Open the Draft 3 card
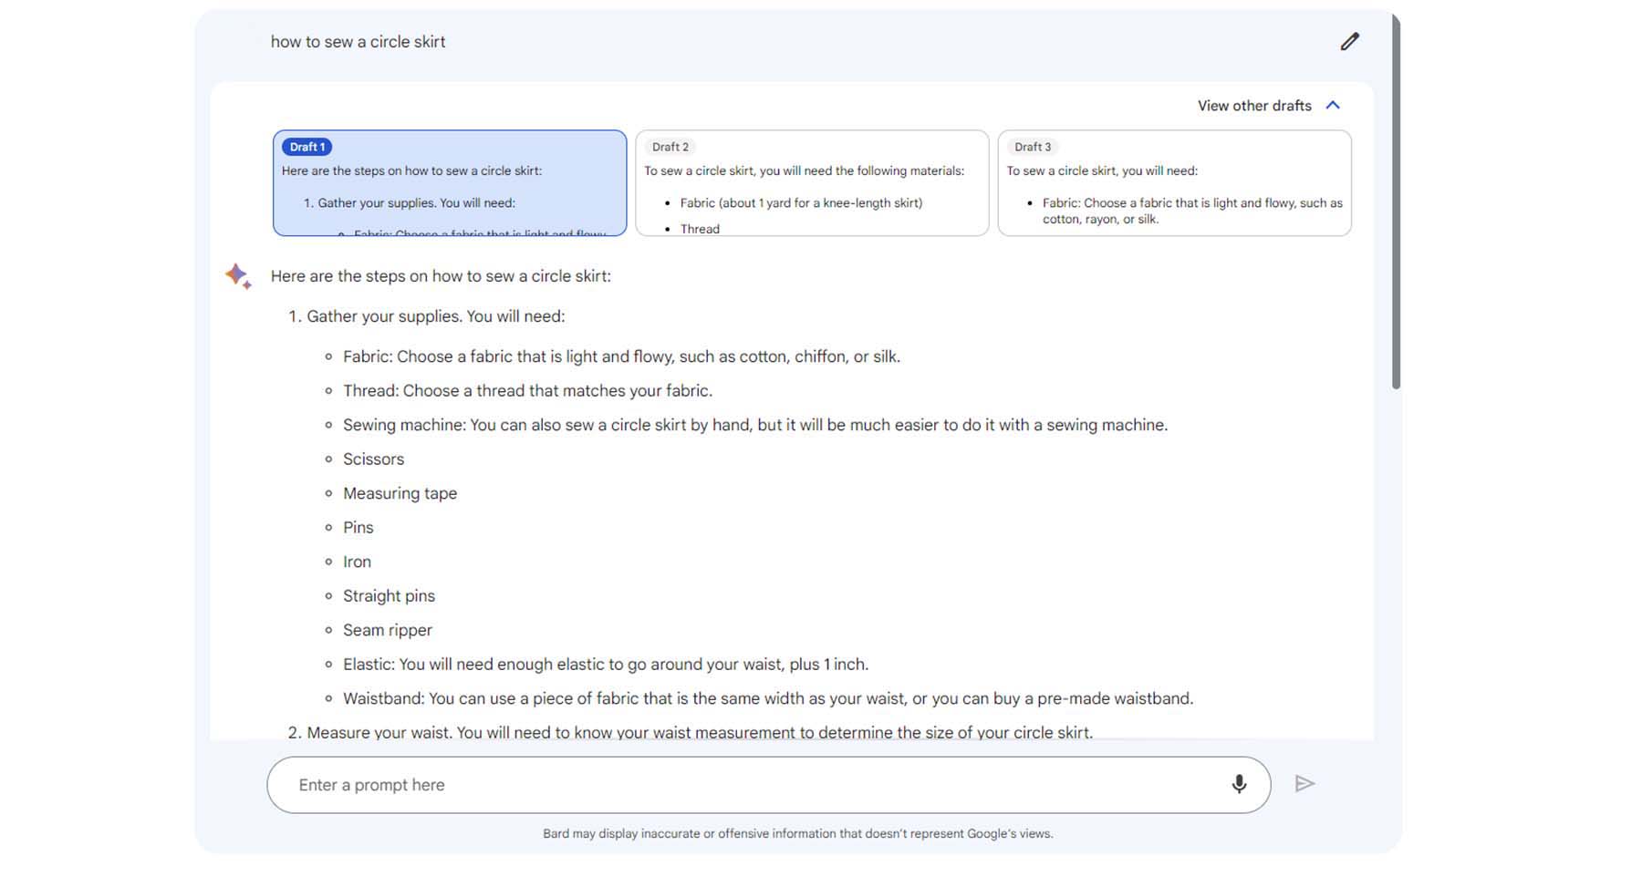 click(x=1174, y=183)
